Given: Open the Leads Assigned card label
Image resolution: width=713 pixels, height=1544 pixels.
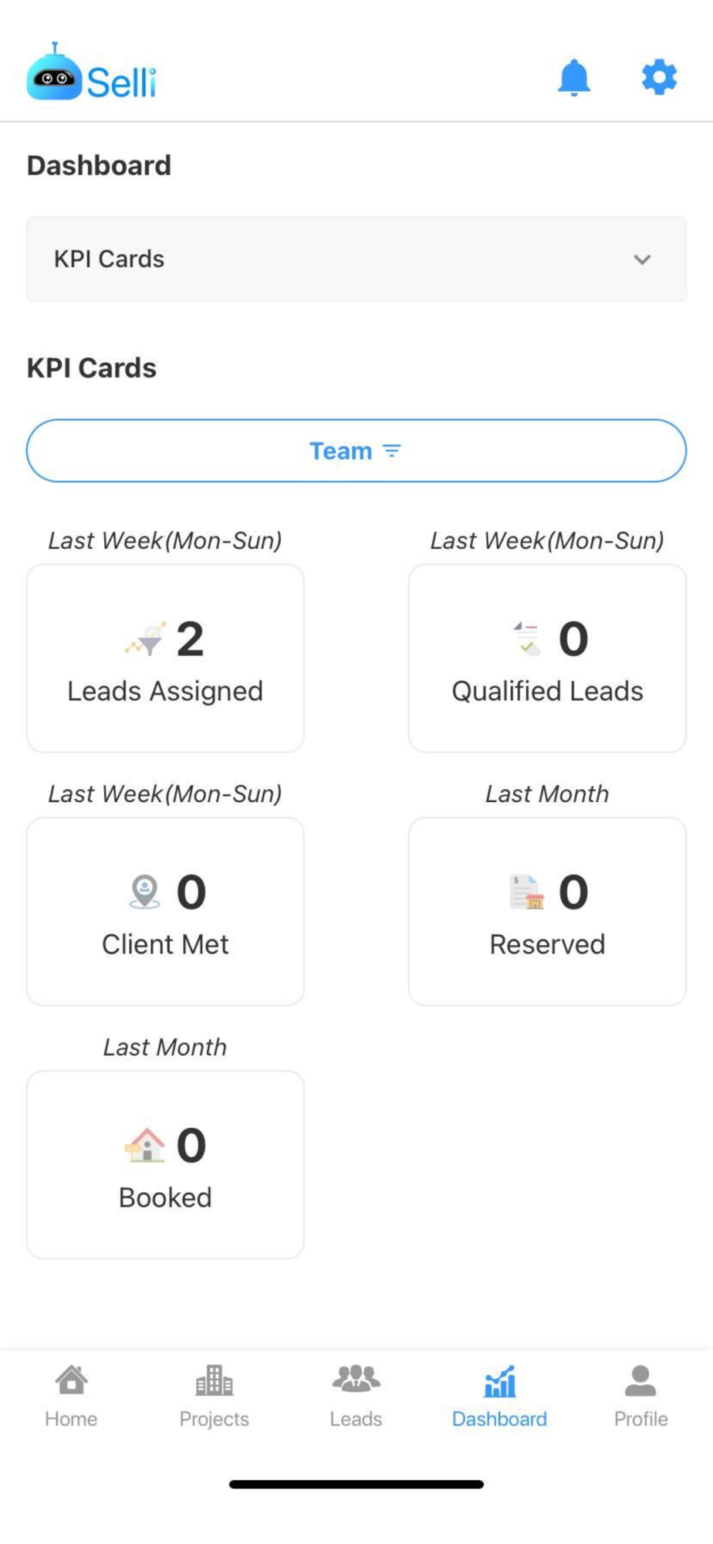Looking at the screenshot, I should tap(165, 691).
